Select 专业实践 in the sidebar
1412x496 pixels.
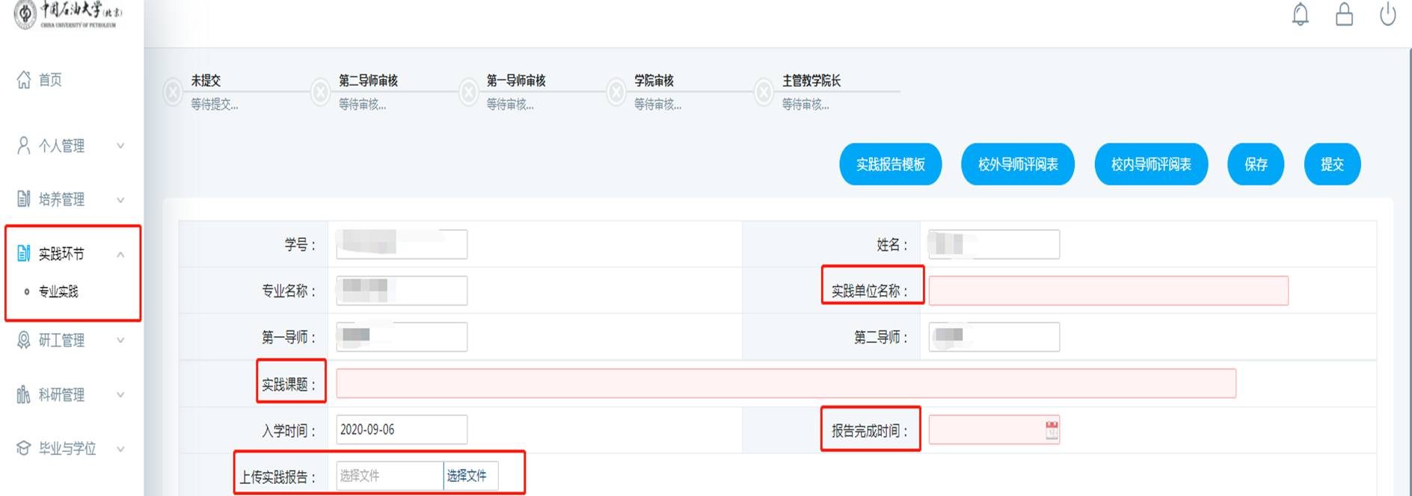[x=58, y=291]
